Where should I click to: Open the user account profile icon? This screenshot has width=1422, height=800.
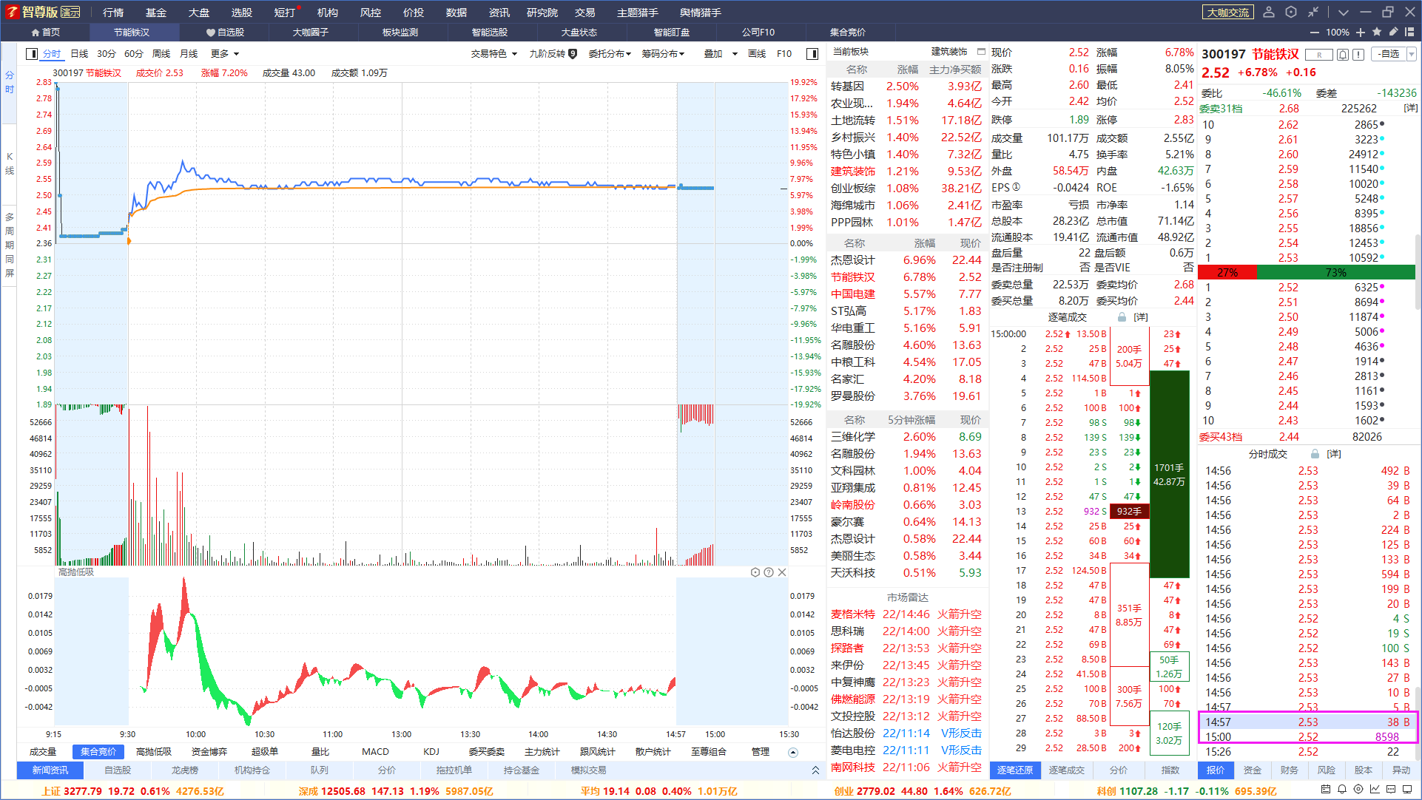1269,12
